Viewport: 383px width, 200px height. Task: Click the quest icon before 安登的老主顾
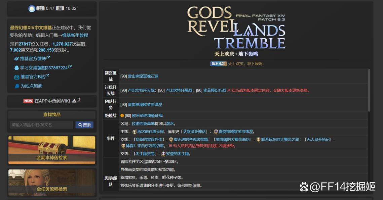163,154
